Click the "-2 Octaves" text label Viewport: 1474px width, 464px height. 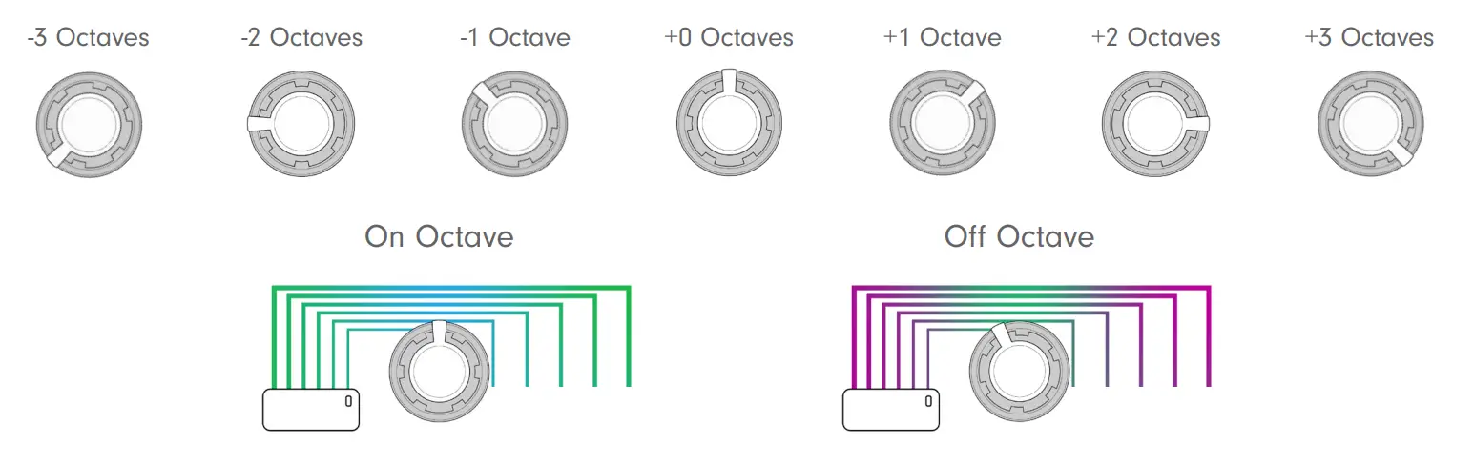[301, 38]
